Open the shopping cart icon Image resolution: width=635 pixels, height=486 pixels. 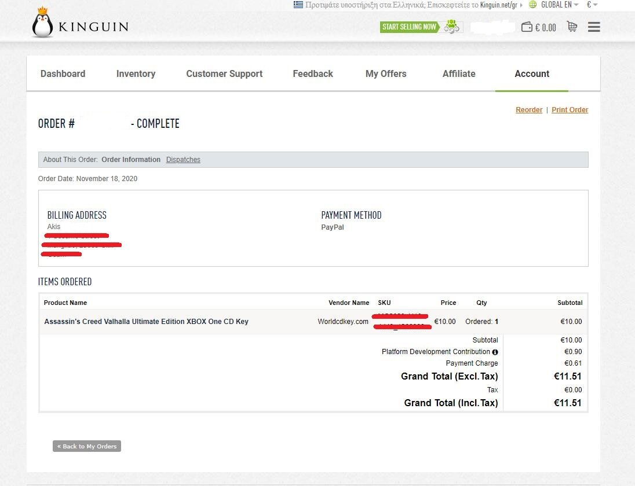pyautogui.click(x=572, y=27)
